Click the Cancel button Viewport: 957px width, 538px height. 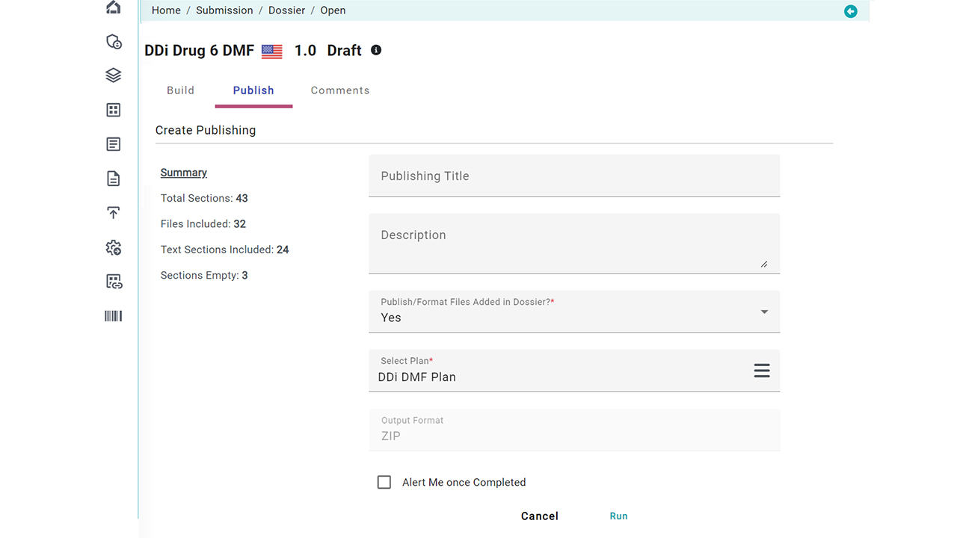pos(539,516)
